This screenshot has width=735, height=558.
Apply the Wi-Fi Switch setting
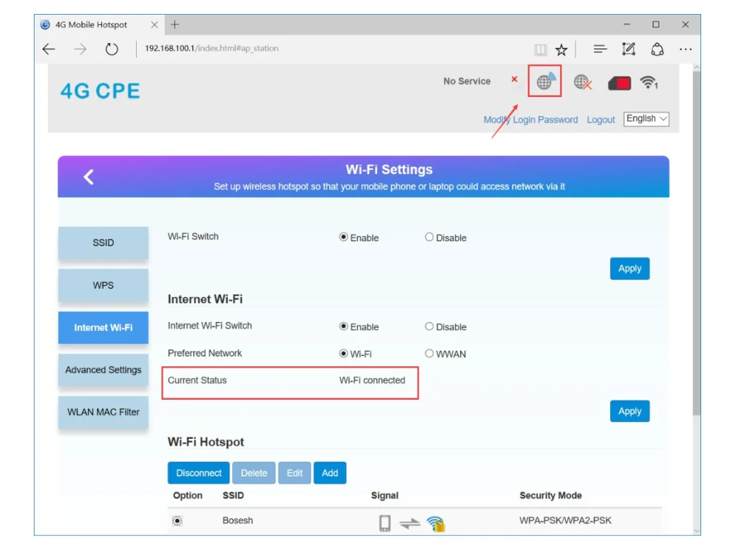click(630, 268)
